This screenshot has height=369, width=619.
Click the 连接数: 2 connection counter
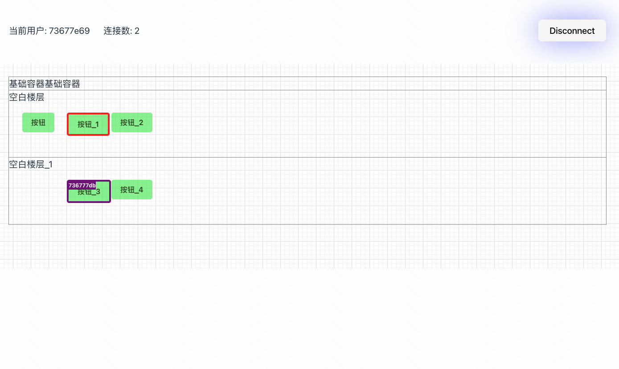coord(121,31)
